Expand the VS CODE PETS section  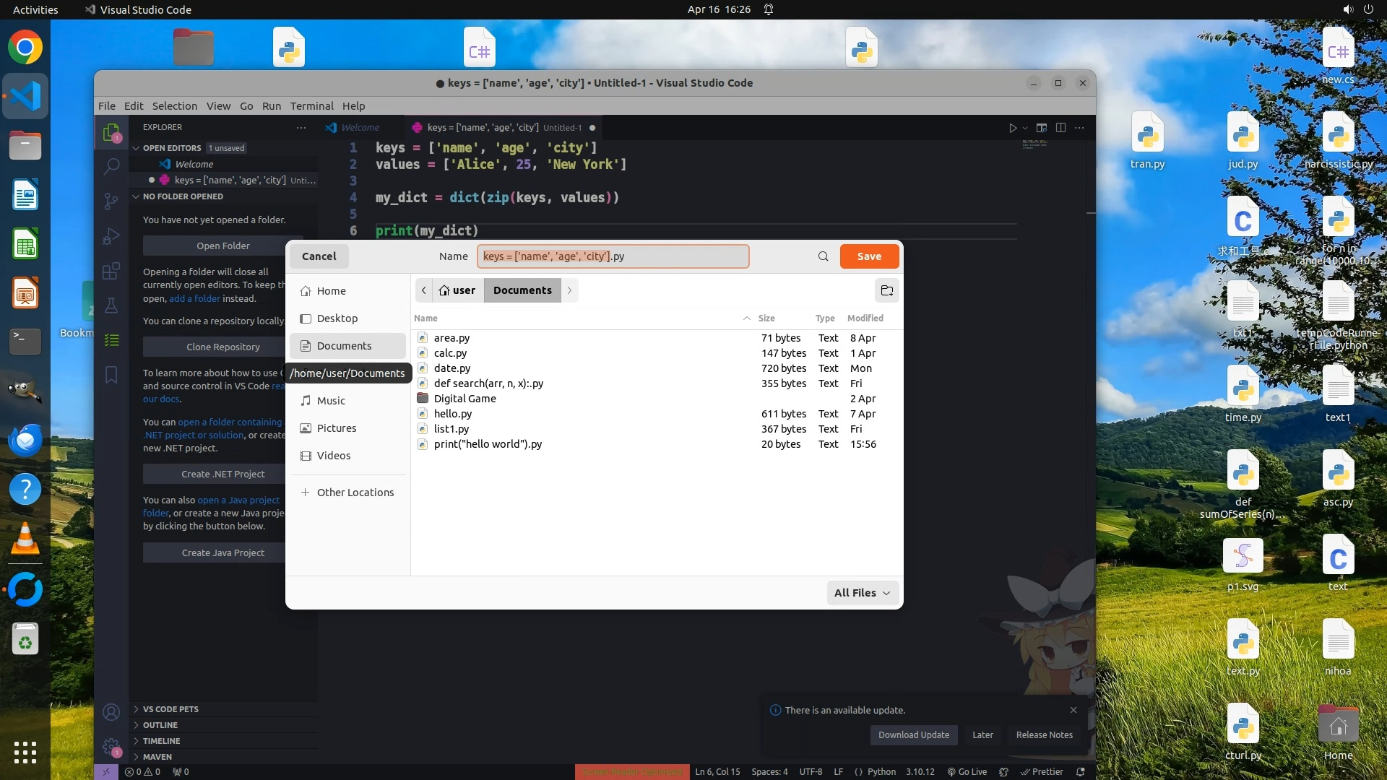pos(170,709)
